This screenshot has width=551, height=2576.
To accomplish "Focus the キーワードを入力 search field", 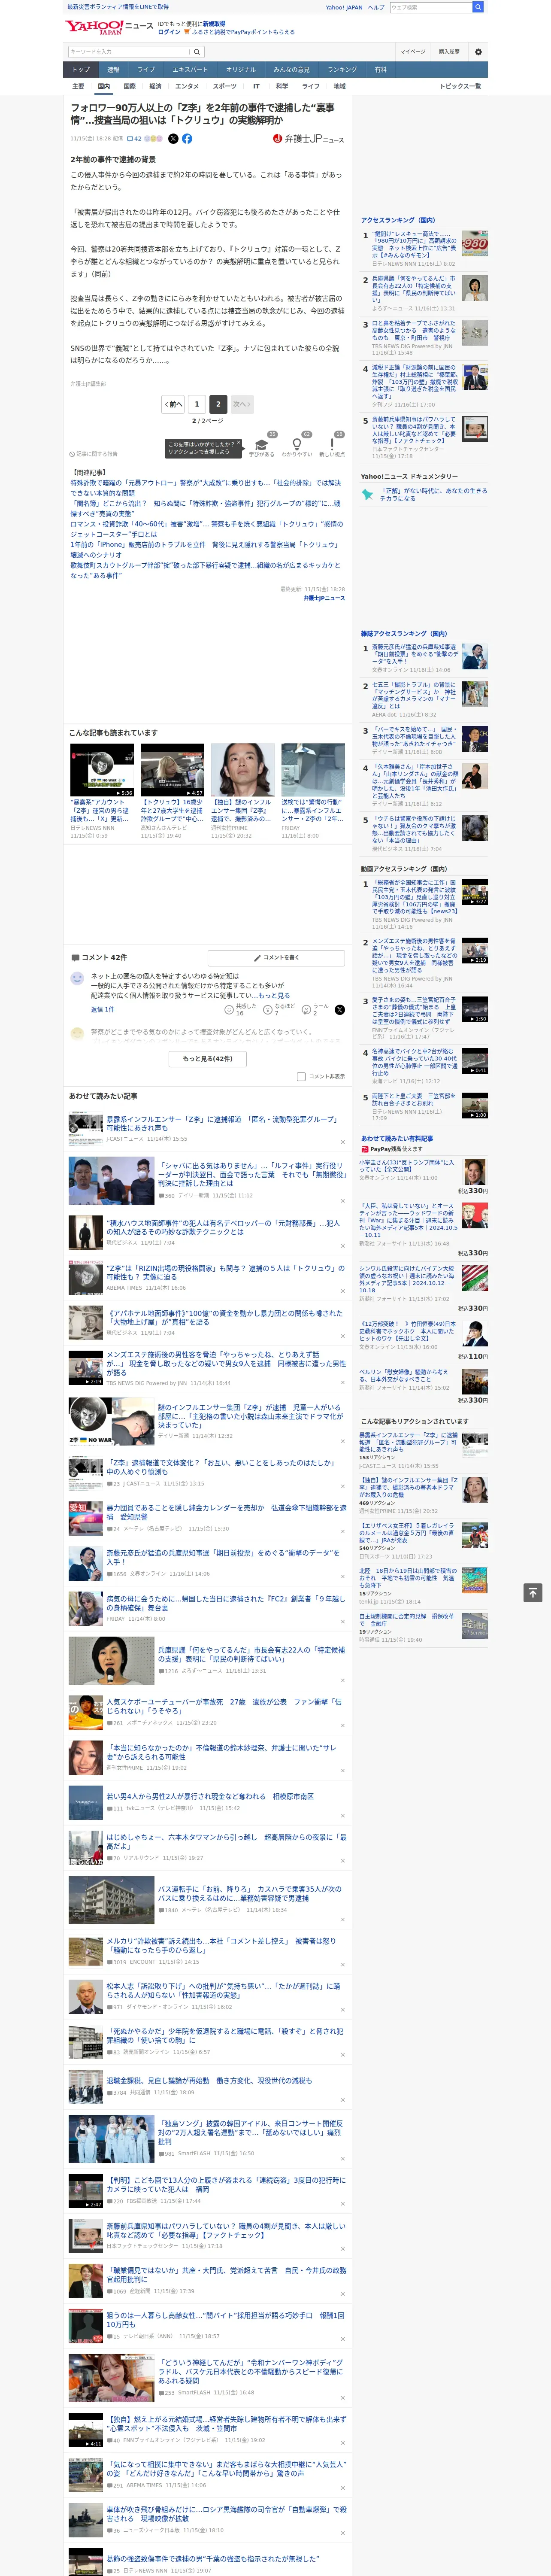I will click(128, 52).
